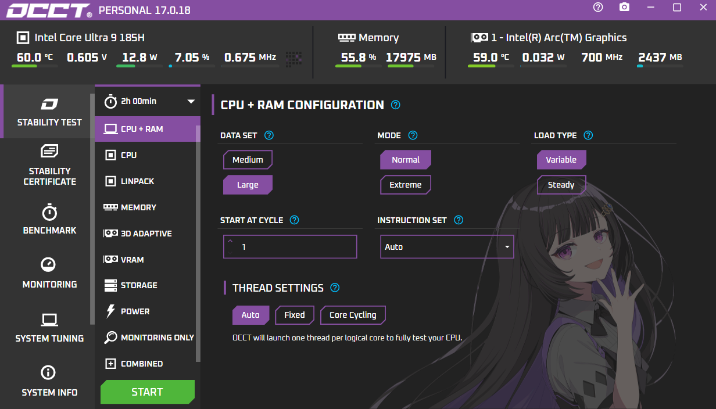The image size is (716, 409).
Task: Set mode to Extreme
Action: [406, 185]
